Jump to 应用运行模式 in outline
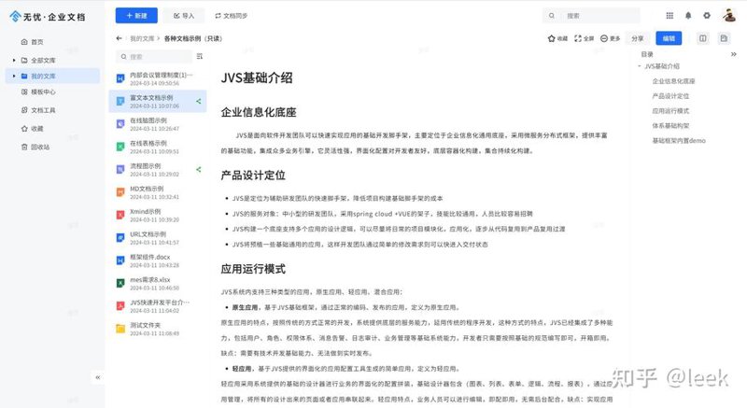Screen dimensions: 747x408 point(670,111)
